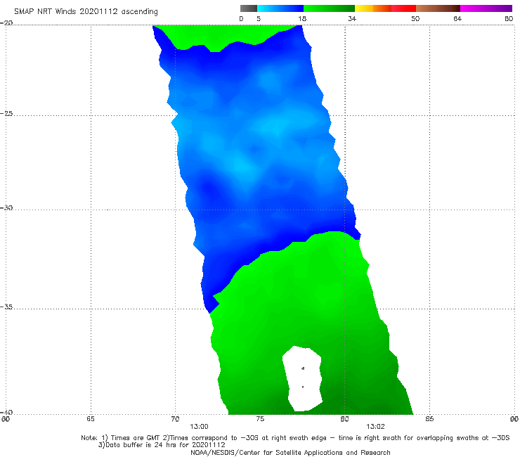Click the longitude label '70'
The image size is (520, 457).
(175, 418)
